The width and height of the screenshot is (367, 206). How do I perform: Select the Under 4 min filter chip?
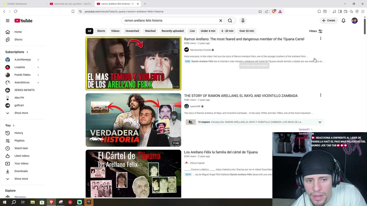208,31
